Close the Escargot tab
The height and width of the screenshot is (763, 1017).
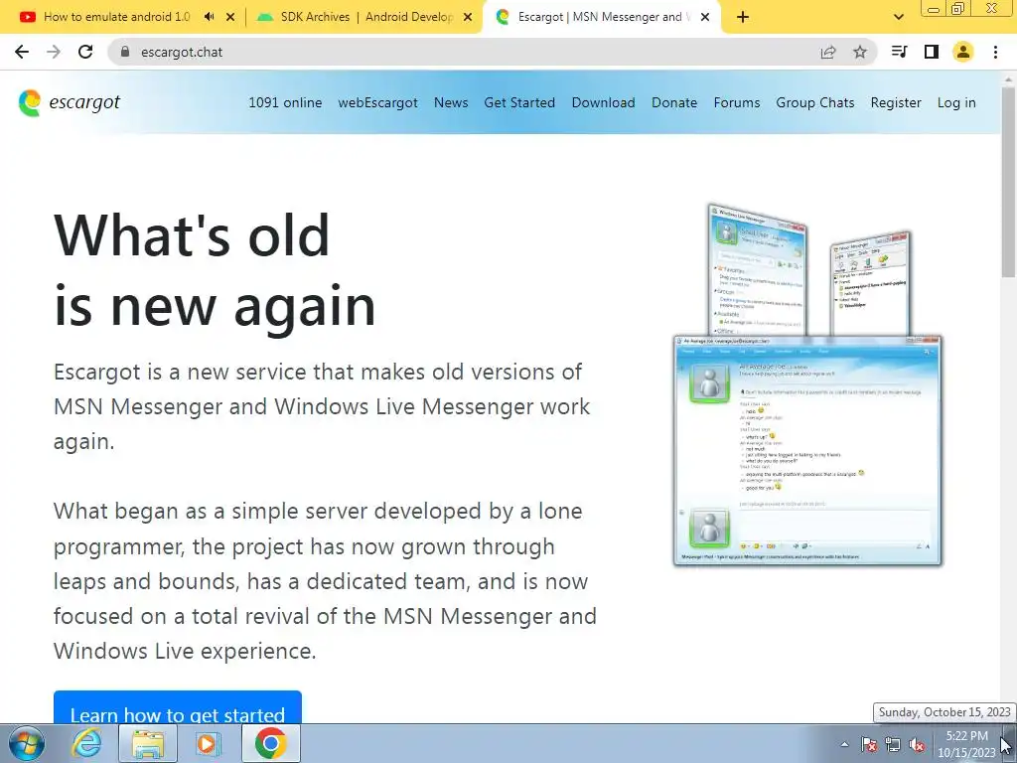pos(705,17)
